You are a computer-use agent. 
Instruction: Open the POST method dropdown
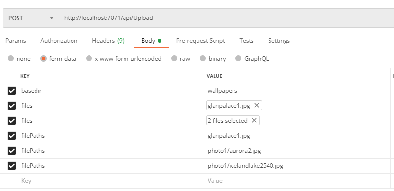[31, 18]
